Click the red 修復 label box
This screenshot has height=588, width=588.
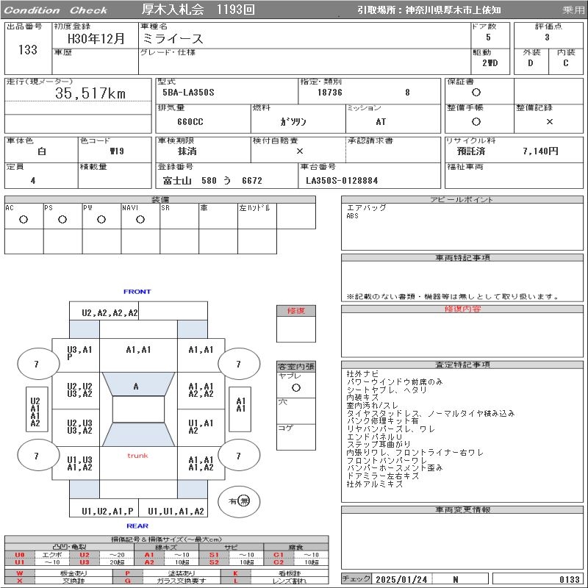pos(295,311)
